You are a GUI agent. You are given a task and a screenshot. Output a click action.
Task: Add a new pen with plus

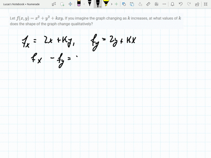tap(116, 4)
